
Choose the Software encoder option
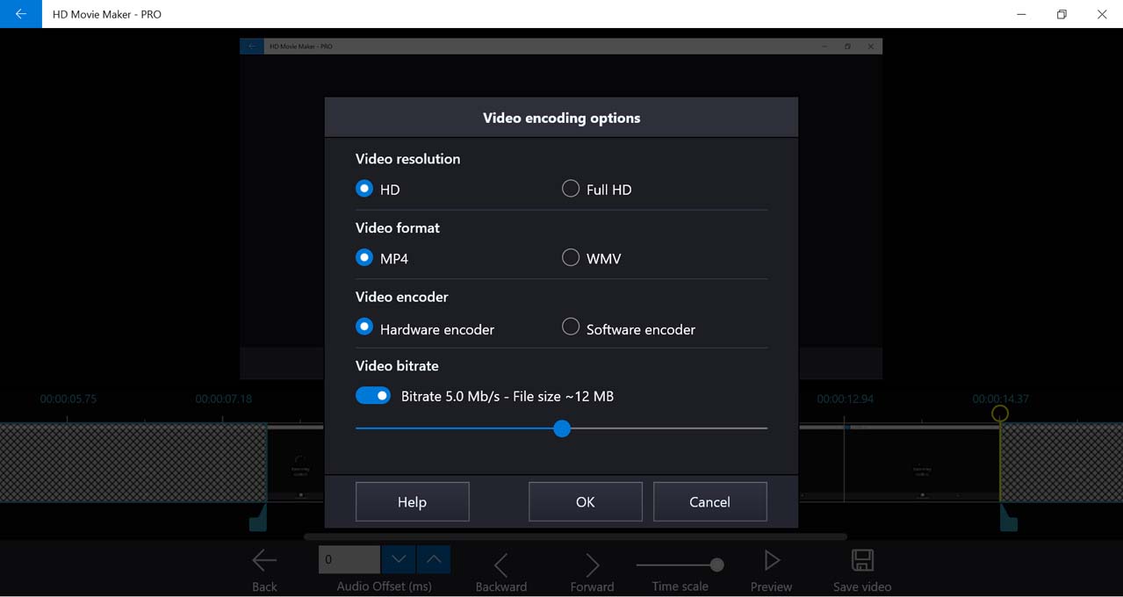(x=571, y=327)
